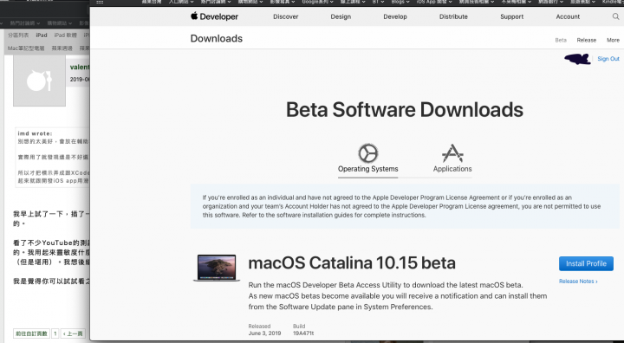Click the Install Profile button
The image size is (624, 343).
tap(586, 263)
